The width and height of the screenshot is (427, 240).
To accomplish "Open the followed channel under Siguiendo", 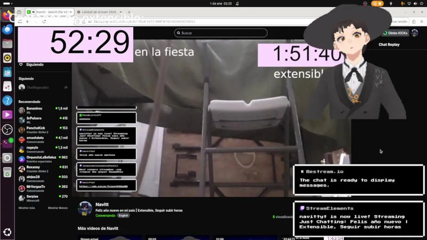I will point(43,87).
